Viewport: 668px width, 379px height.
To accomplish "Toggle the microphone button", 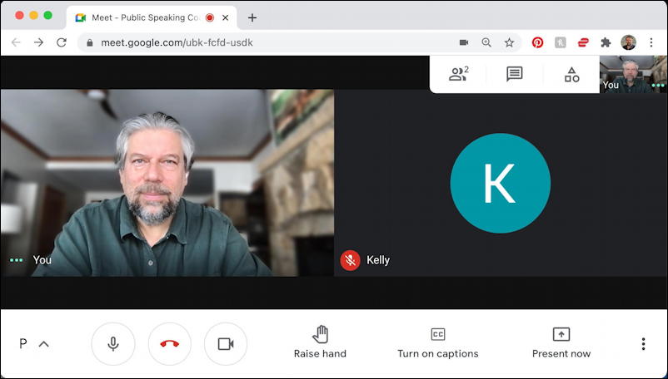I will pos(113,344).
